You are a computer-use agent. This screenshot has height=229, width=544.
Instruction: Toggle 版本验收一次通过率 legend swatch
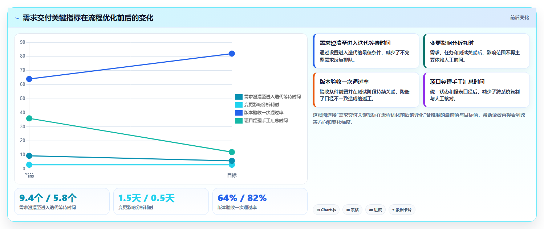[239, 113]
